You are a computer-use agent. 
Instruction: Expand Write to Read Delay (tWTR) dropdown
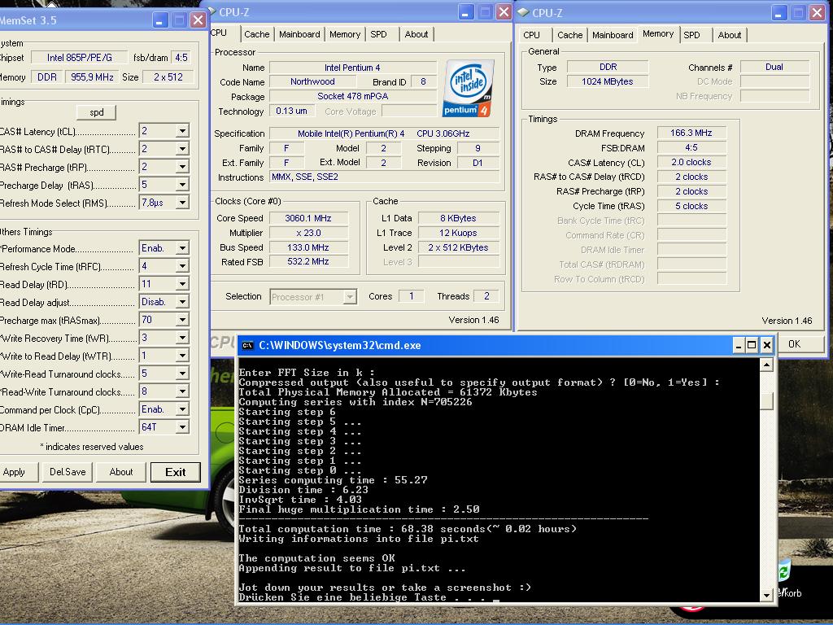click(182, 356)
